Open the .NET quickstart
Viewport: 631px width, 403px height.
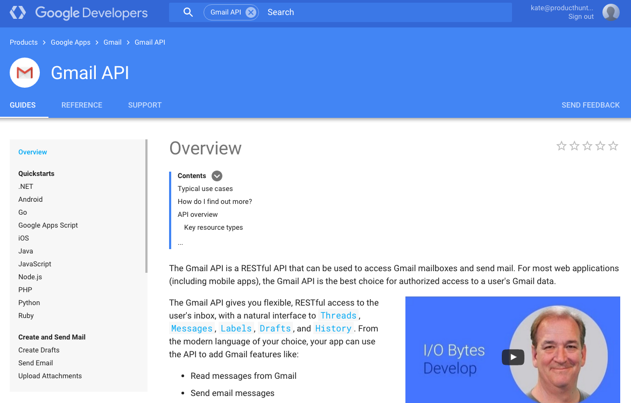[x=26, y=187]
